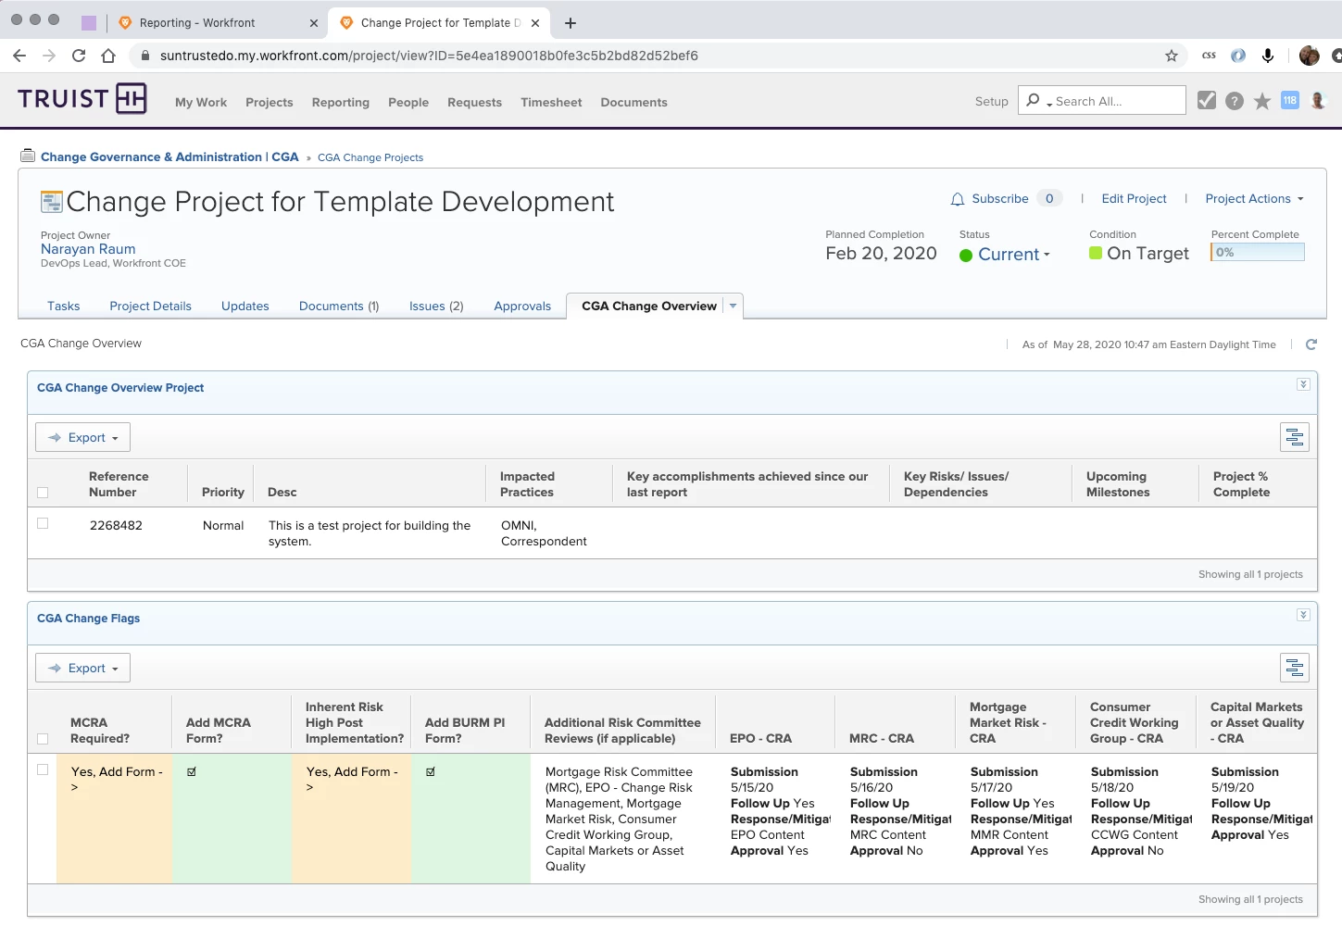Select the row with reference 2268482
The height and width of the screenshot is (926, 1342).
pos(43,524)
